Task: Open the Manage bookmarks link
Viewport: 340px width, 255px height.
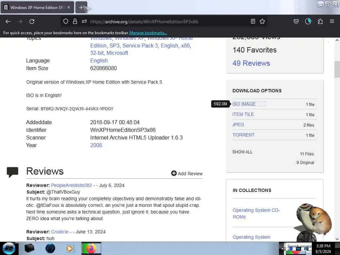Action: [148, 33]
